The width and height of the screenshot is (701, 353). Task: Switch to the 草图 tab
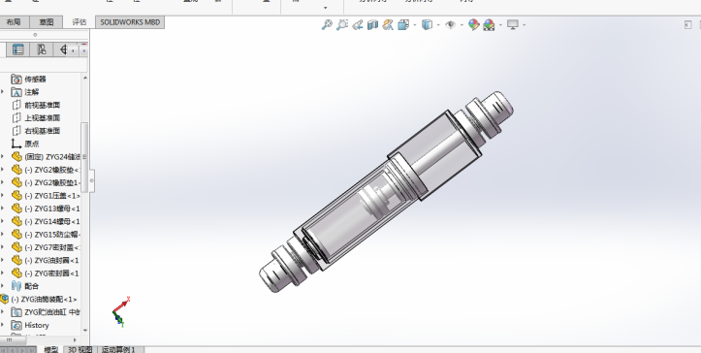[46, 22]
